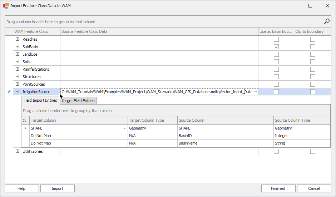Click the SHAPE row indicator arrow

click(25, 128)
